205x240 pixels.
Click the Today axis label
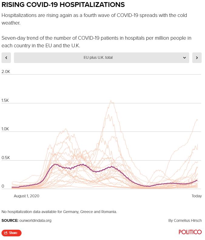pos(197,196)
